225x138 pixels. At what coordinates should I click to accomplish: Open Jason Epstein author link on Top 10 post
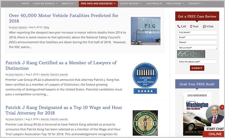[x=16, y=119]
